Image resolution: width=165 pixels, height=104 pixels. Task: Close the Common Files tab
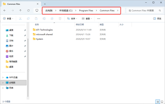(x=38, y=4)
